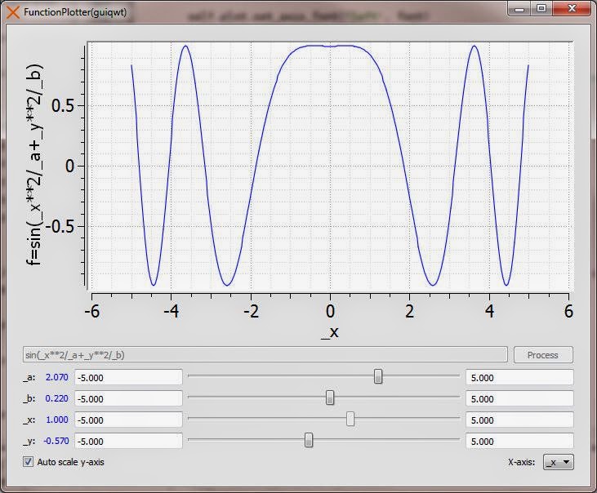Click the _x value 1.000
This screenshot has width=597, height=493.
56,420
